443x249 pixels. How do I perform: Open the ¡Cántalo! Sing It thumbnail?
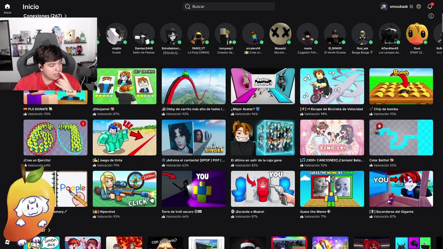pyautogui.click(x=332, y=138)
